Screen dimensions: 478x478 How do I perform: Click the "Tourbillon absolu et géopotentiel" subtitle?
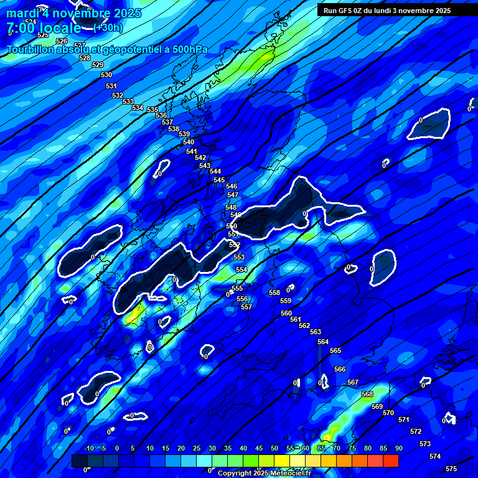107,49
